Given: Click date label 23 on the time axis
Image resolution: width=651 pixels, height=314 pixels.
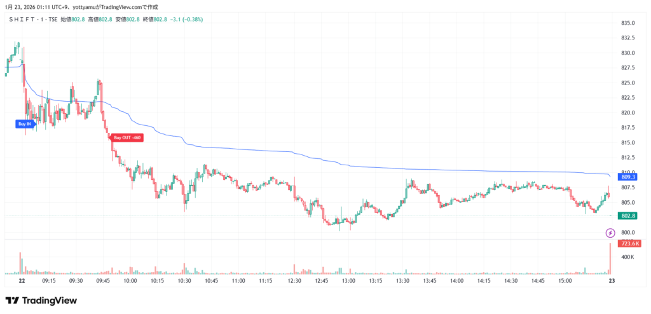Looking at the screenshot, I should click(x=610, y=280).
